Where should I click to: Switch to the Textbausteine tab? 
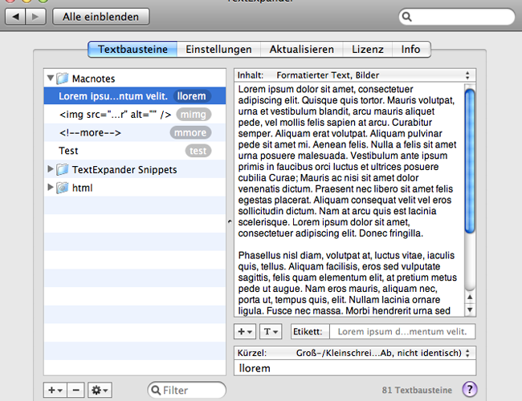coord(133,49)
